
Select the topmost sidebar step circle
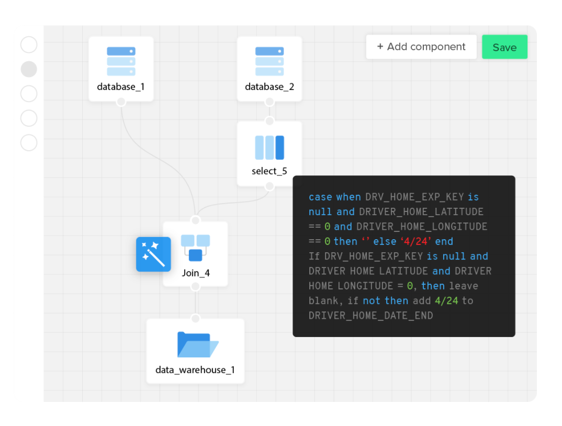coord(28,44)
